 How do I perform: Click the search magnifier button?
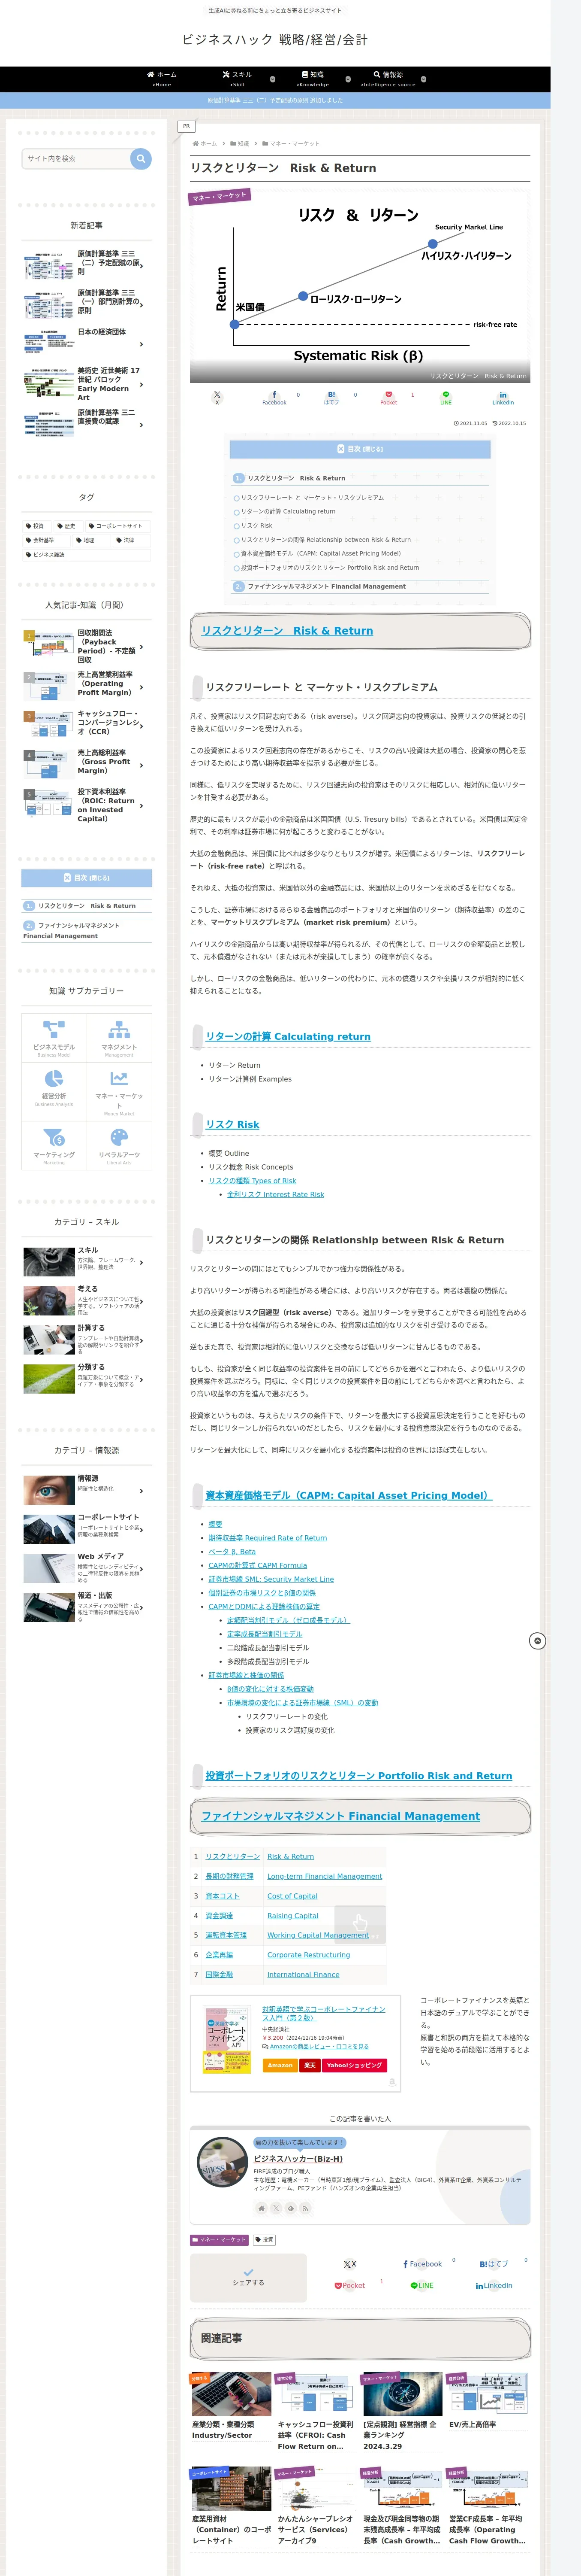tap(141, 158)
